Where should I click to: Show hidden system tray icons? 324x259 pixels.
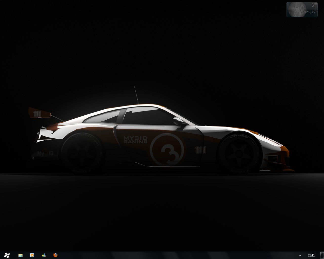coord(300,255)
